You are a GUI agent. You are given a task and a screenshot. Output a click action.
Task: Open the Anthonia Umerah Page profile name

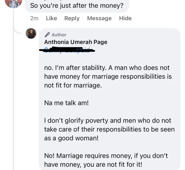point(76,42)
